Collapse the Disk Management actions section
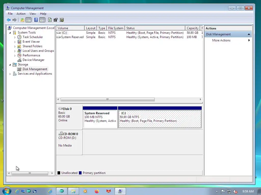Image resolution: width=261 pixels, height=195 pixels. pos(249,34)
